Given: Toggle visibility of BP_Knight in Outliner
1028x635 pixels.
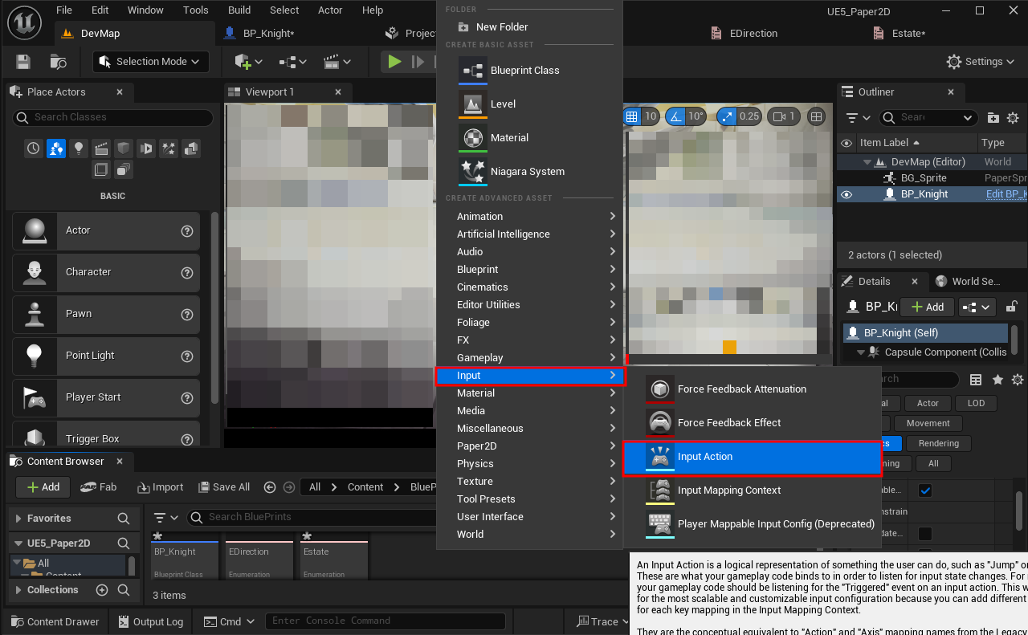Looking at the screenshot, I should (x=846, y=194).
